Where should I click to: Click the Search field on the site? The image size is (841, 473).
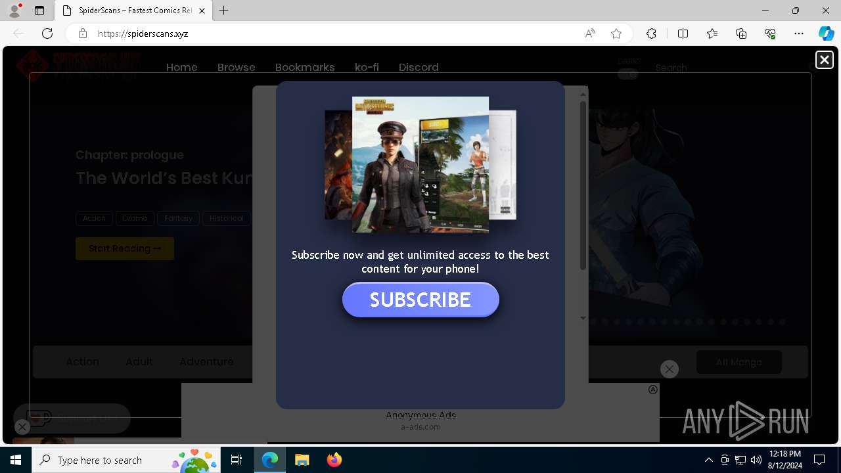click(x=671, y=68)
